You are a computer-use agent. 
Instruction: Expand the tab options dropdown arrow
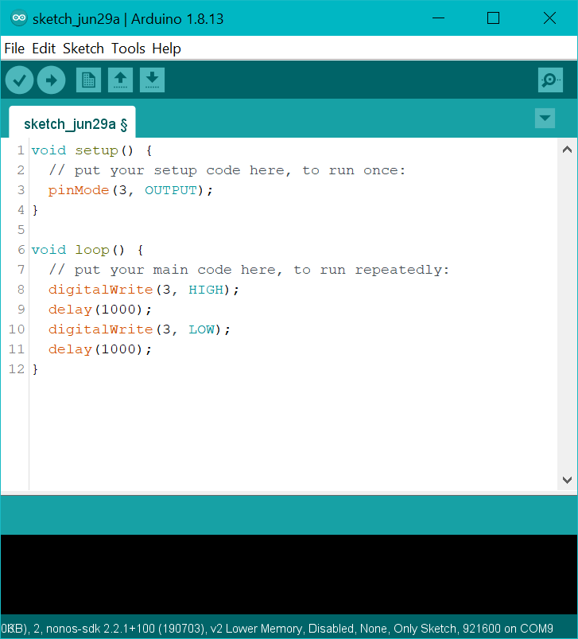(x=545, y=119)
